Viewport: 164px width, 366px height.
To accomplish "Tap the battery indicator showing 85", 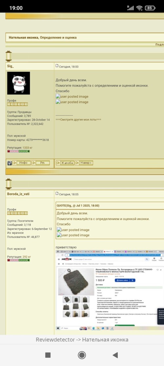I will click(150, 8).
